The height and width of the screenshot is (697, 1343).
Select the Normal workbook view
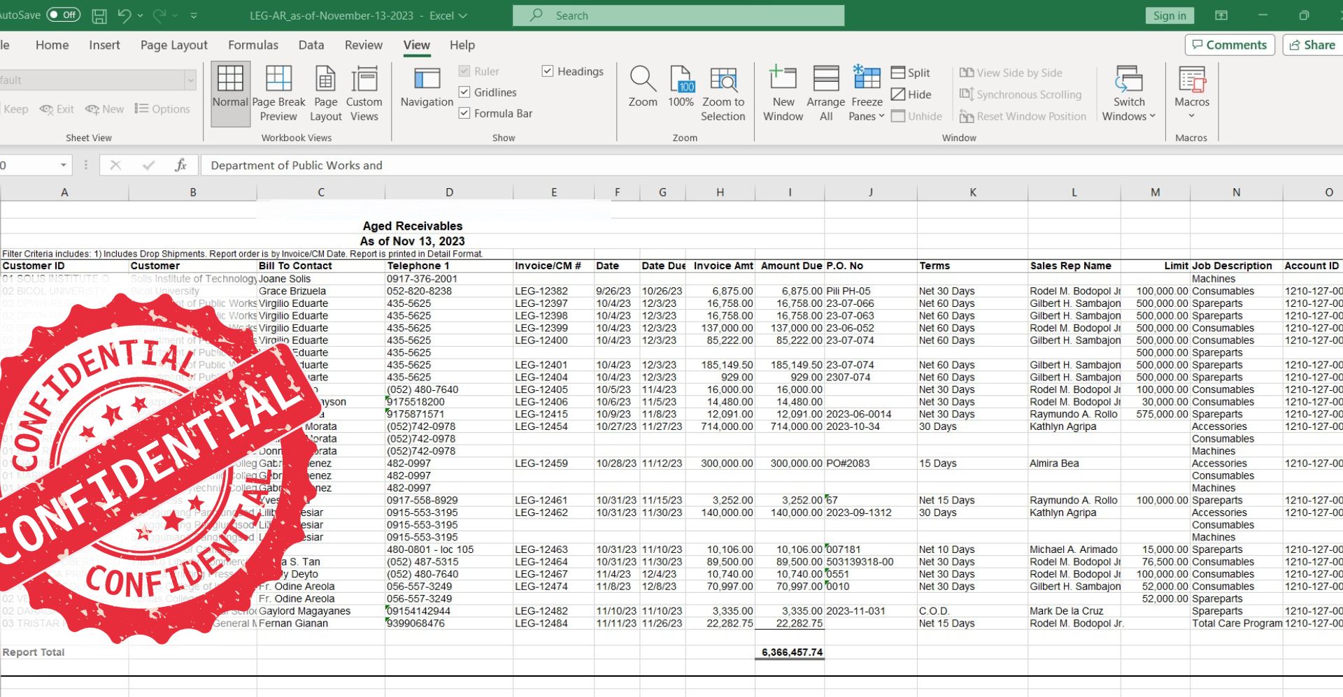(x=230, y=94)
